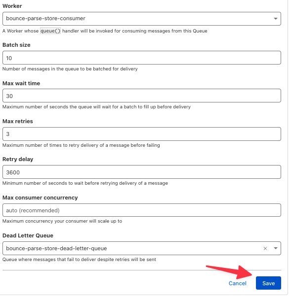Click the Retry delay label
This screenshot has height=299, width=292.
[x=18, y=159]
